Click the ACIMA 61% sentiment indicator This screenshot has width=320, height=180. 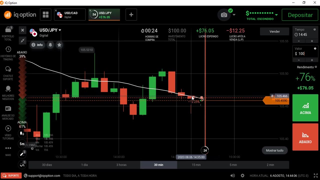22,124
